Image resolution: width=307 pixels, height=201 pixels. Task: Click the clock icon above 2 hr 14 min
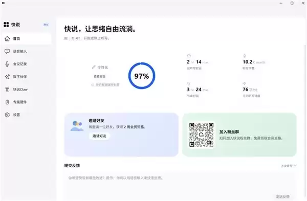[x=189, y=56]
